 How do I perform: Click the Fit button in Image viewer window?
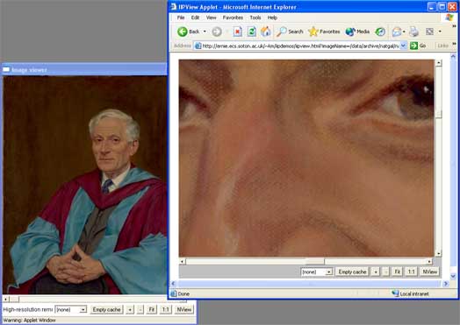pyautogui.click(x=151, y=309)
